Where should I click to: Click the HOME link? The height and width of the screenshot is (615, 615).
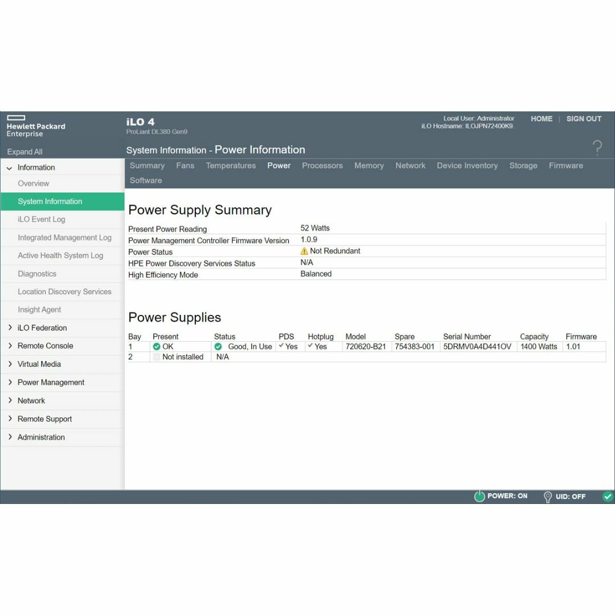(x=542, y=119)
